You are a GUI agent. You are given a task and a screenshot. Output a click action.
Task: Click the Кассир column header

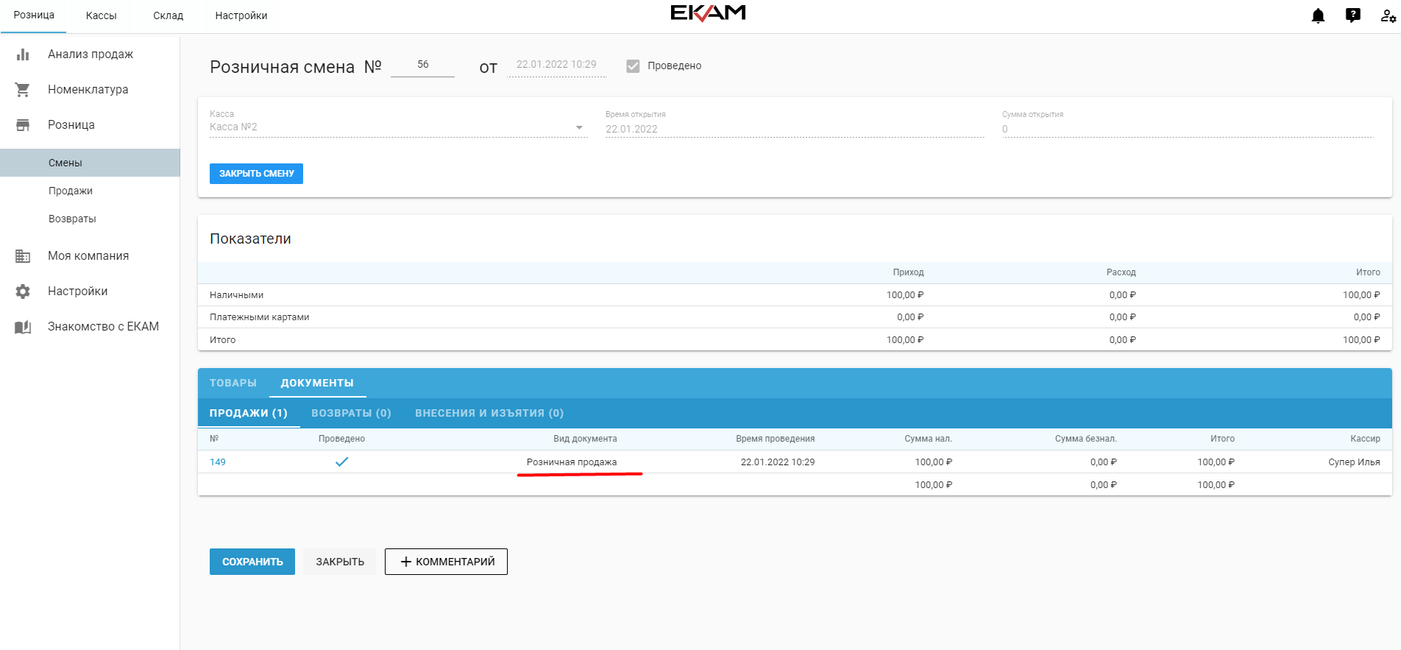click(1365, 439)
